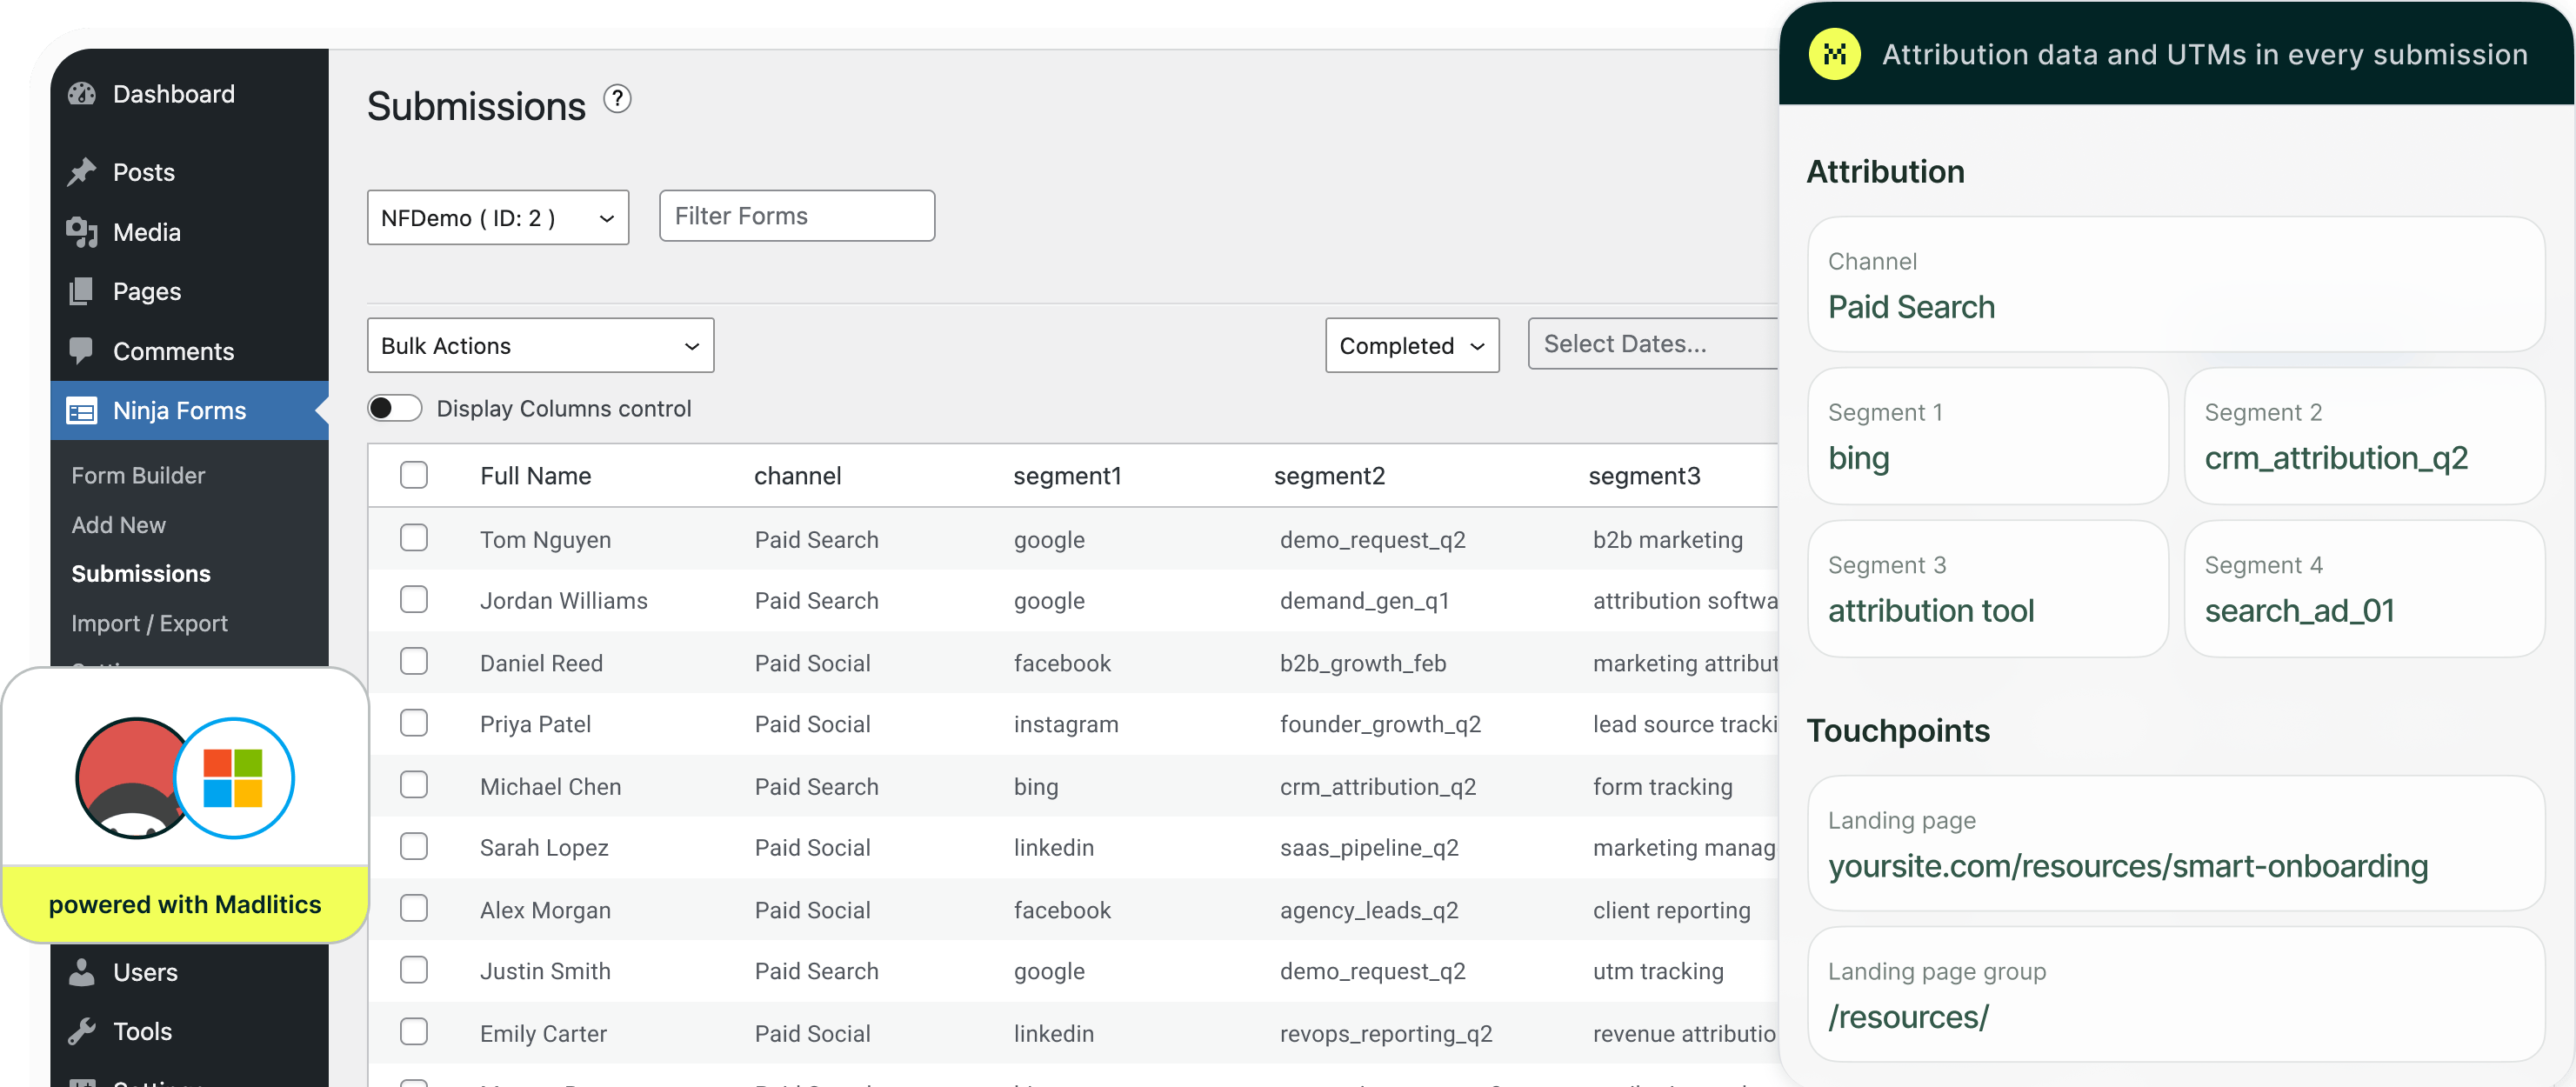The image size is (2576, 1087).
Task: Click the Dashboard gauge icon
Action: click(82, 94)
